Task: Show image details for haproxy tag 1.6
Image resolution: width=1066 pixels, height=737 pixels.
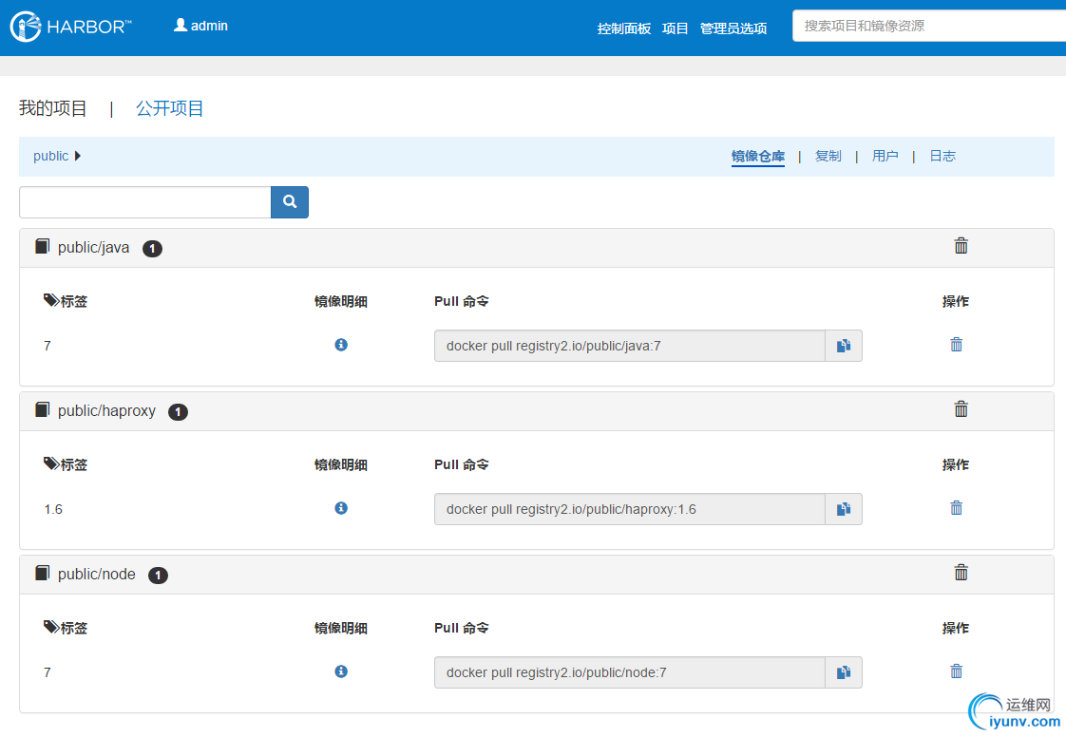Action: click(341, 508)
